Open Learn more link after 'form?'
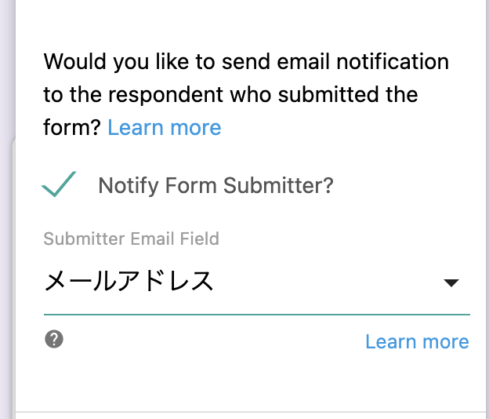This screenshot has height=419, width=489. [x=165, y=128]
